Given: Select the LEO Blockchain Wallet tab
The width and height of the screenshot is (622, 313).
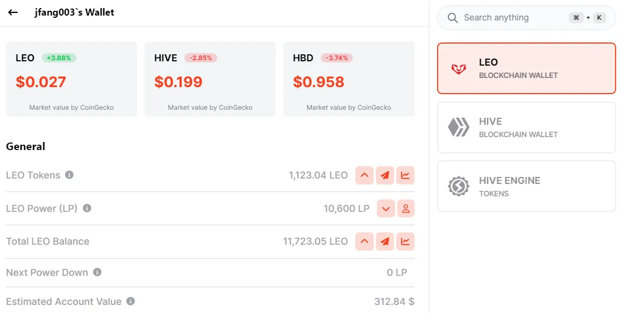Looking at the screenshot, I should click(x=526, y=68).
